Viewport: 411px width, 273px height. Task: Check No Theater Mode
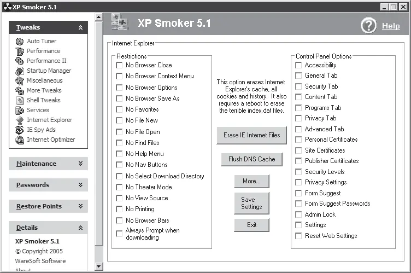[119, 187]
